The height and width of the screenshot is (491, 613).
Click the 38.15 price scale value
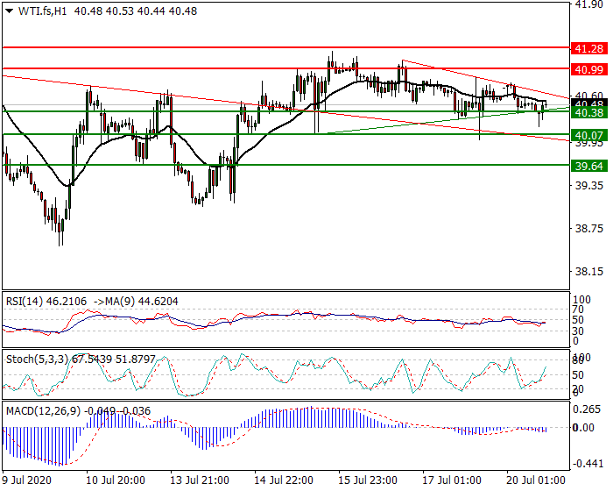click(x=589, y=271)
